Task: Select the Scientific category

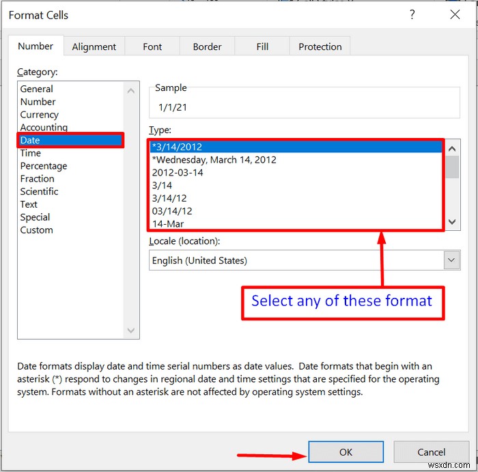Action: click(71, 191)
